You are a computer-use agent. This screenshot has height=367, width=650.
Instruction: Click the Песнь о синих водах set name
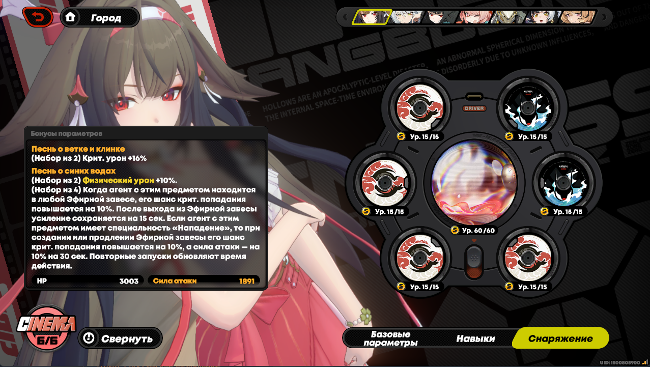[x=74, y=171]
